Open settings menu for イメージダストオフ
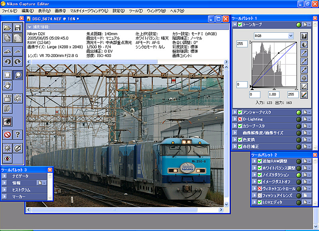This screenshot has height=231, width=319. 307,182
